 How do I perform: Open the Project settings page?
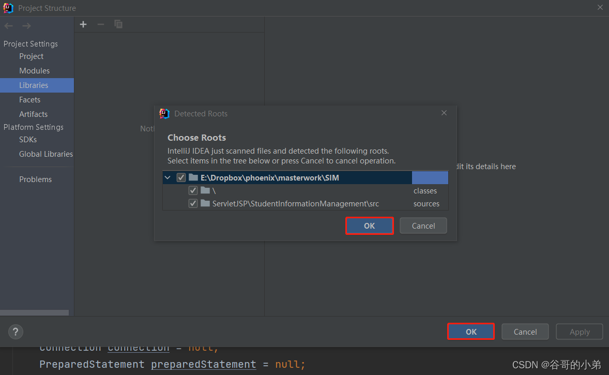(31, 56)
